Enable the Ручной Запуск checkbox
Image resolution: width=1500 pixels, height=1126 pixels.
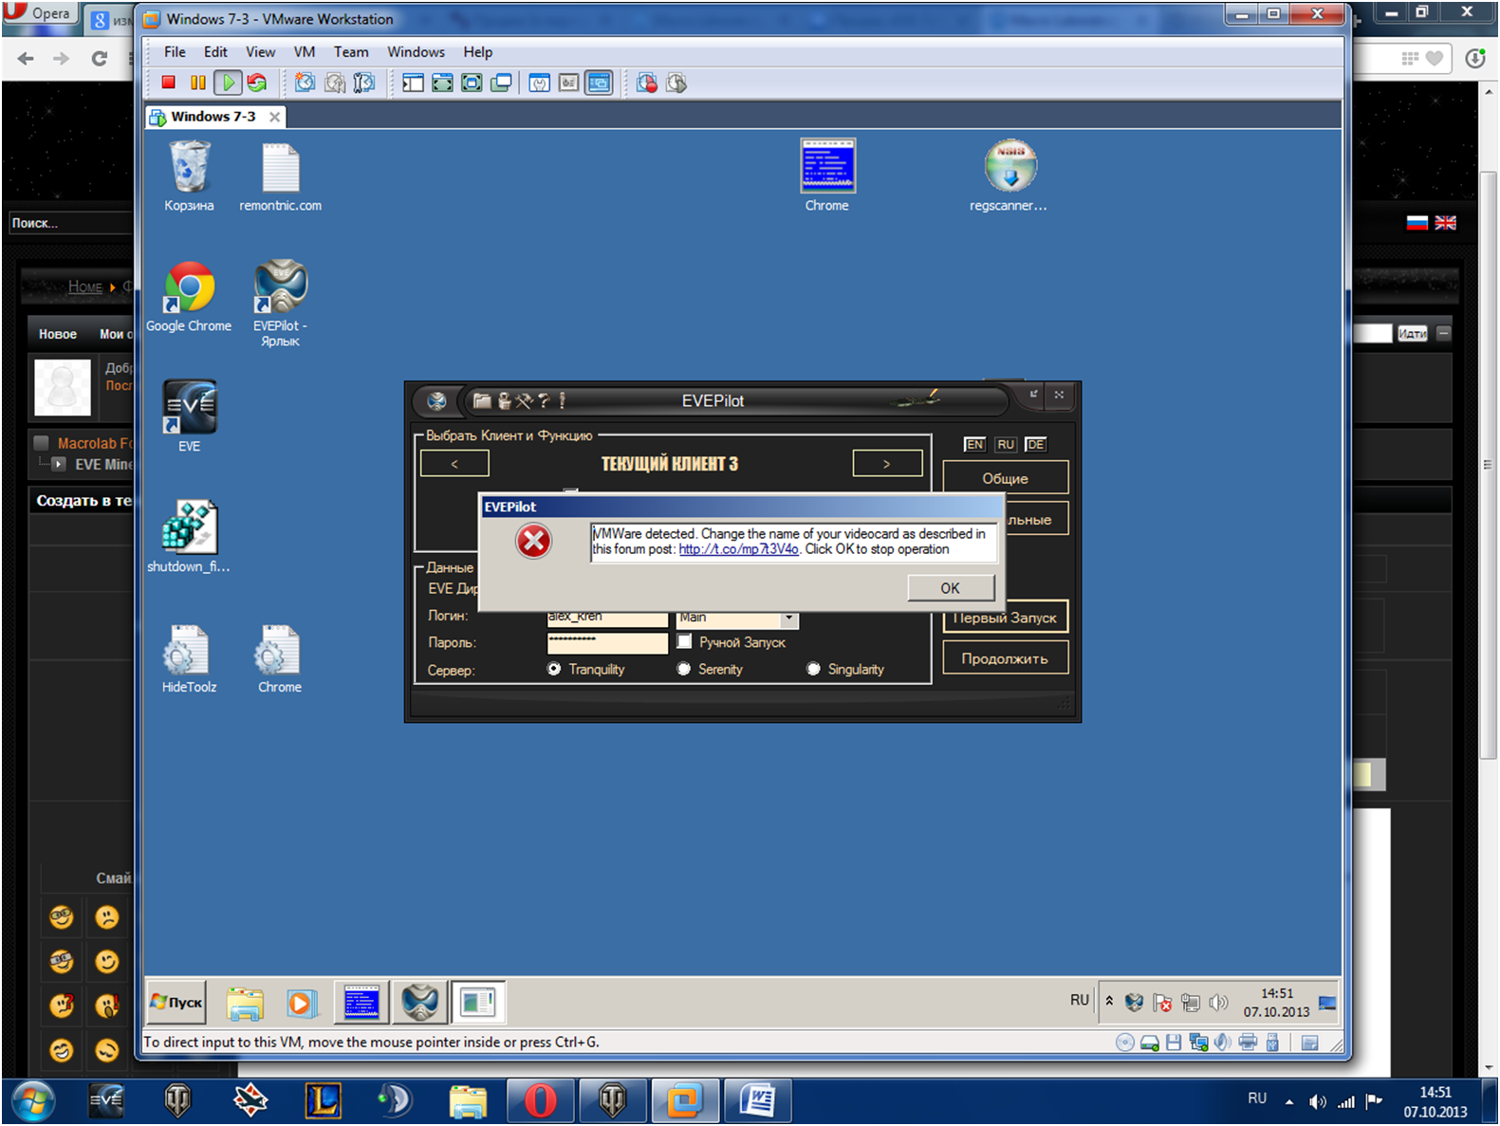click(684, 641)
